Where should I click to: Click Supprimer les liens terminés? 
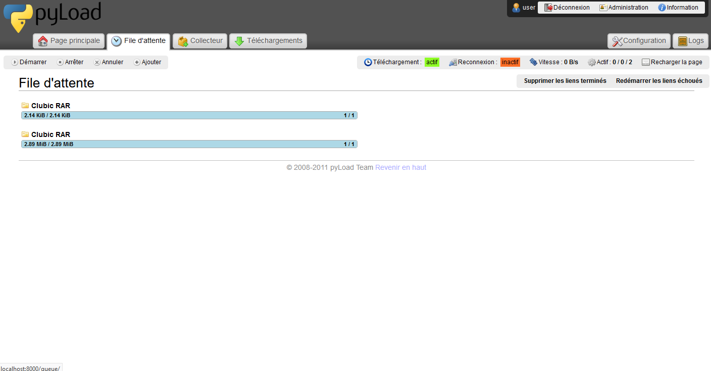[565, 81]
